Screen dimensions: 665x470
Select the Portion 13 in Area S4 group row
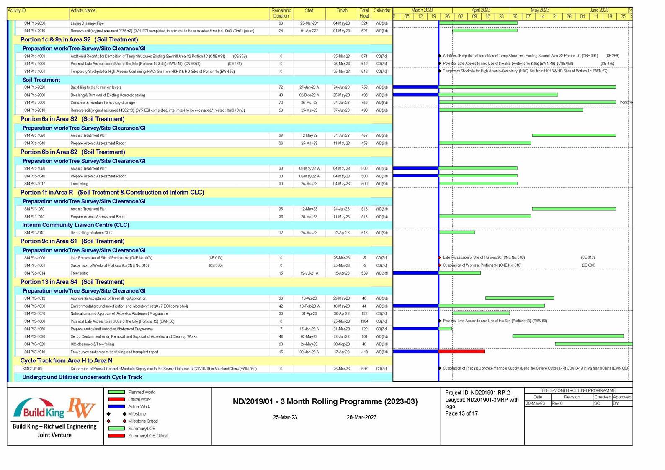click(72, 282)
